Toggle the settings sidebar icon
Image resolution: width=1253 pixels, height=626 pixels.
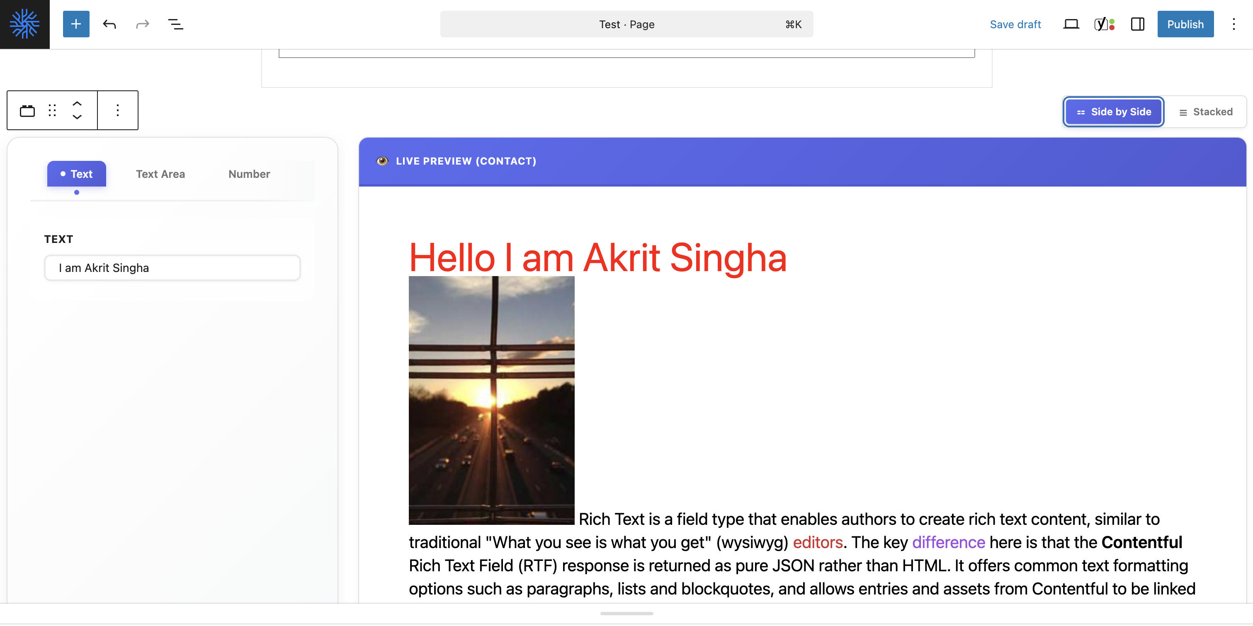(1137, 24)
